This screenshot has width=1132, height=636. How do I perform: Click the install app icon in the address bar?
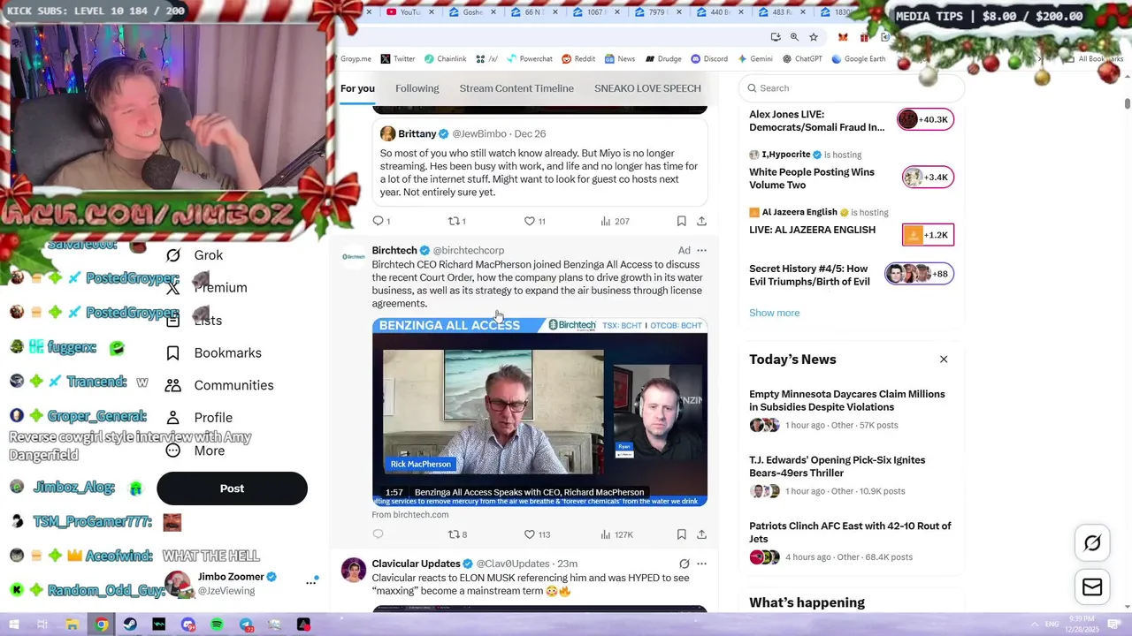776,37
